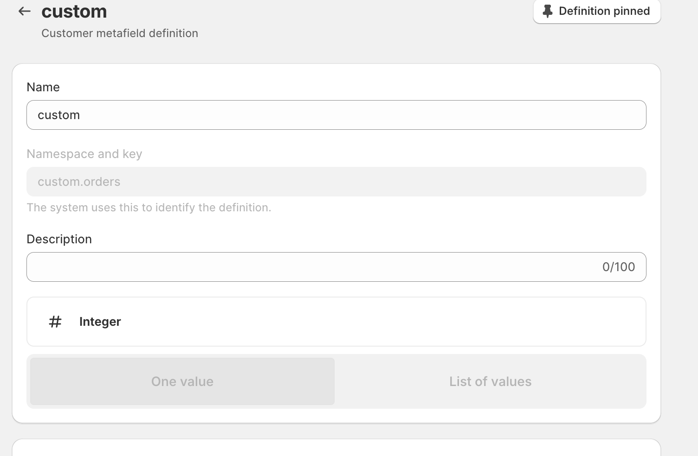
Task: Switch to List of values
Action: 490,381
